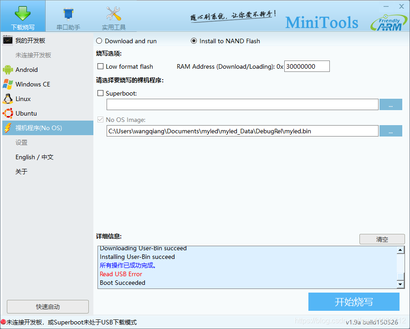Image resolution: width=410 pixels, height=329 pixels.
Task: Click the lightning bolt No OS icon
Action: point(8,128)
